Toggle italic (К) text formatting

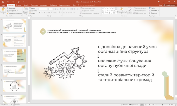[42, 13]
